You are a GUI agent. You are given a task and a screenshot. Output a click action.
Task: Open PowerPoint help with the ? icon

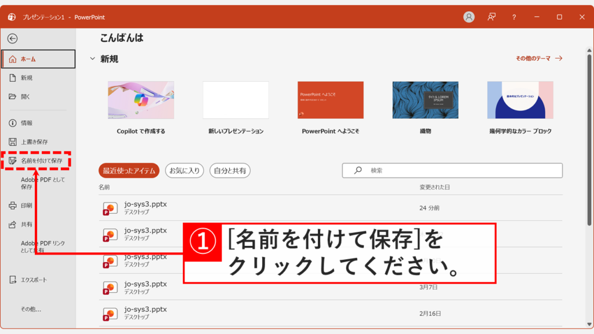pyautogui.click(x=513, y=17)
